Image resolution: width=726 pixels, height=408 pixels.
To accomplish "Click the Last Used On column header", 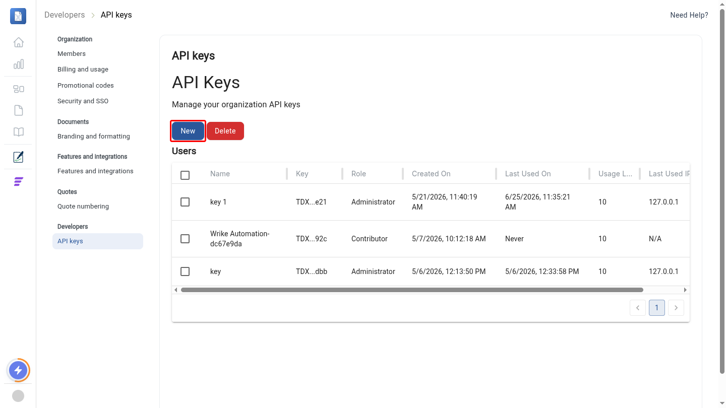I will [528, 174].
